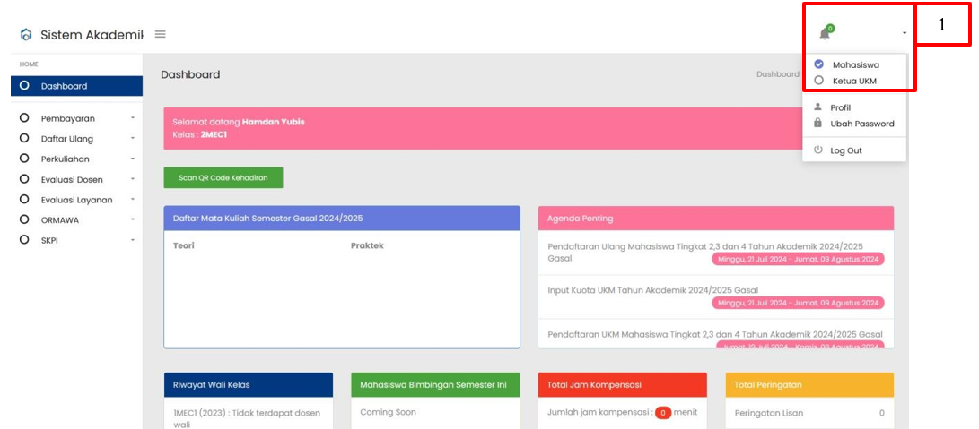The image size is (979, 429).
Task: Toggle the hamburger sidebar menu icon
Action: [x=161, y=34]
